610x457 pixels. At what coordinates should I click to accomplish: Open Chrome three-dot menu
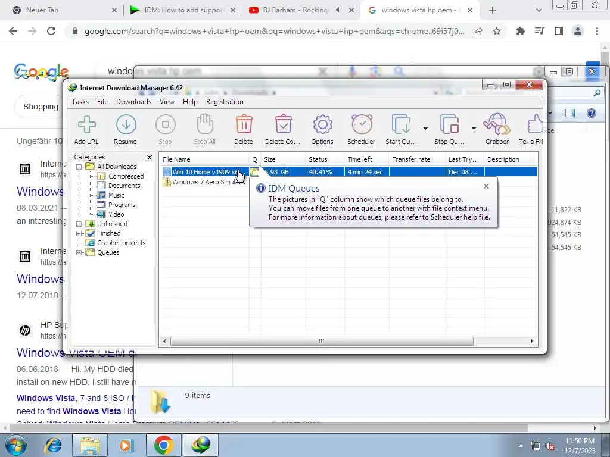point(597,32)
